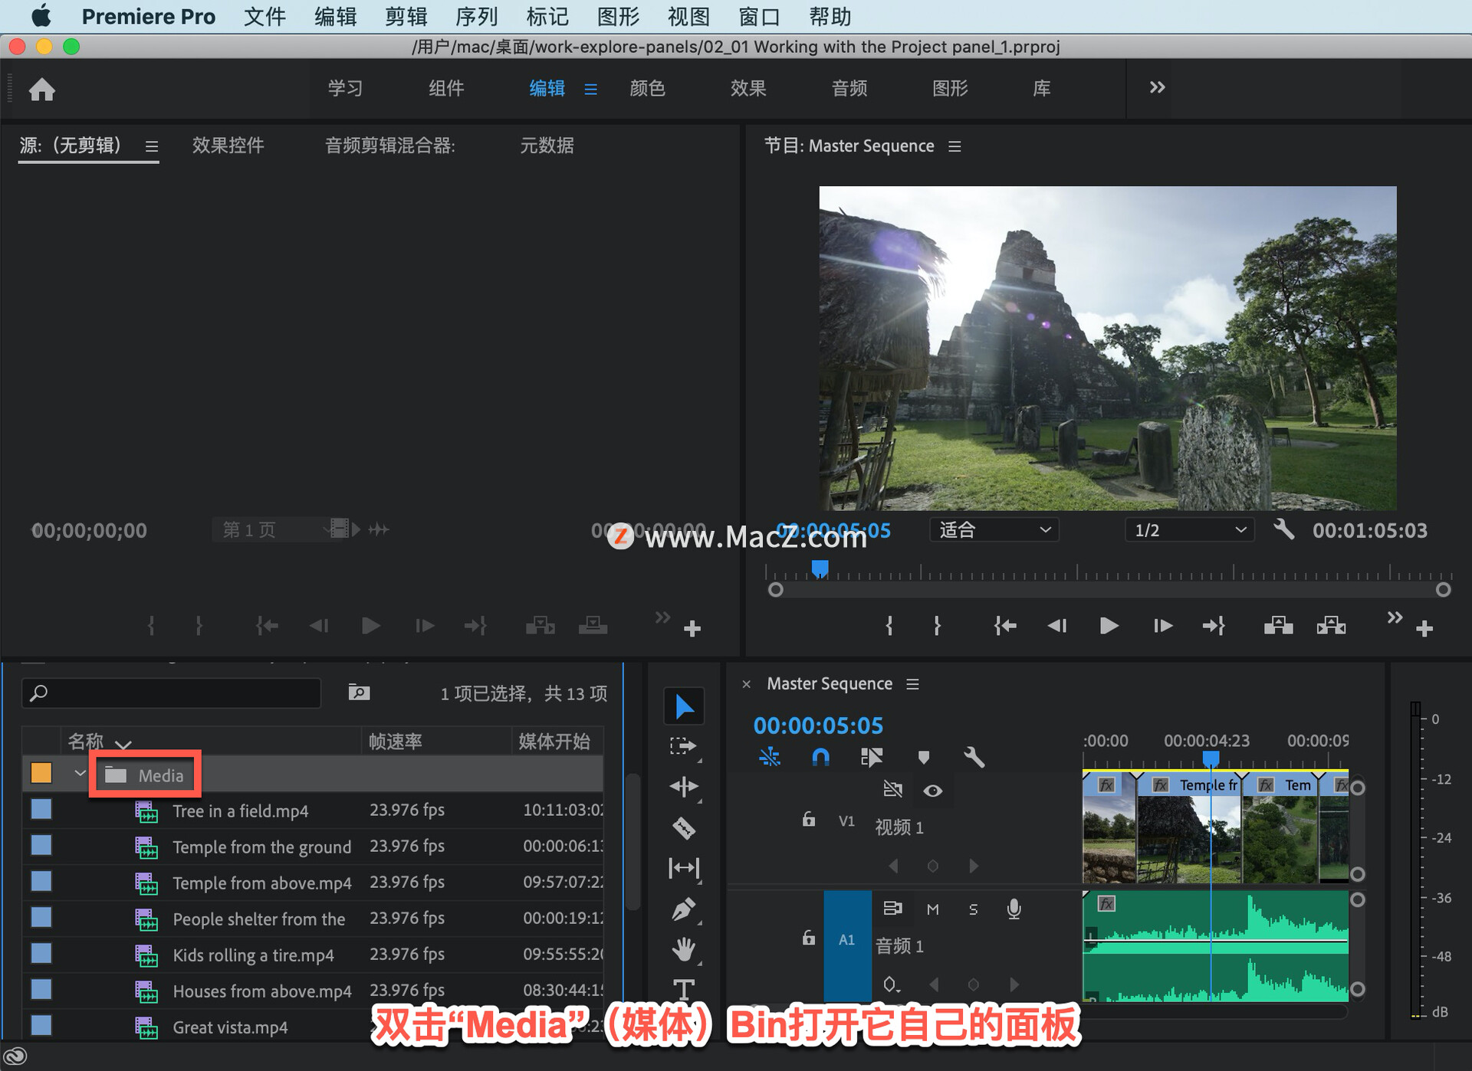Click Lift button in Program monitor
The width and height of the screenshot is (1472, 1071).
[x=1278, y=626]
